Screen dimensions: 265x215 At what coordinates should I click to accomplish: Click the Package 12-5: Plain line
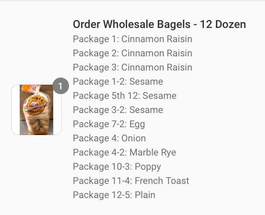114,195
